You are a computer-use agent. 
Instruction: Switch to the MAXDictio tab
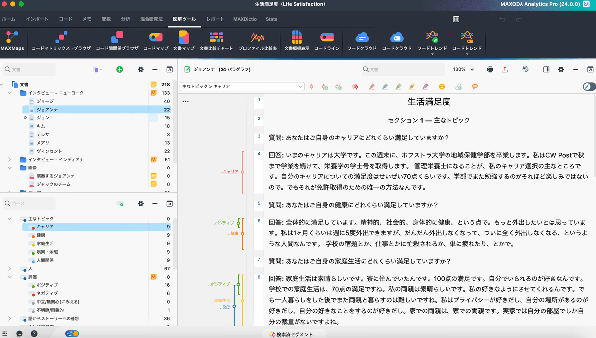[245, 19]
